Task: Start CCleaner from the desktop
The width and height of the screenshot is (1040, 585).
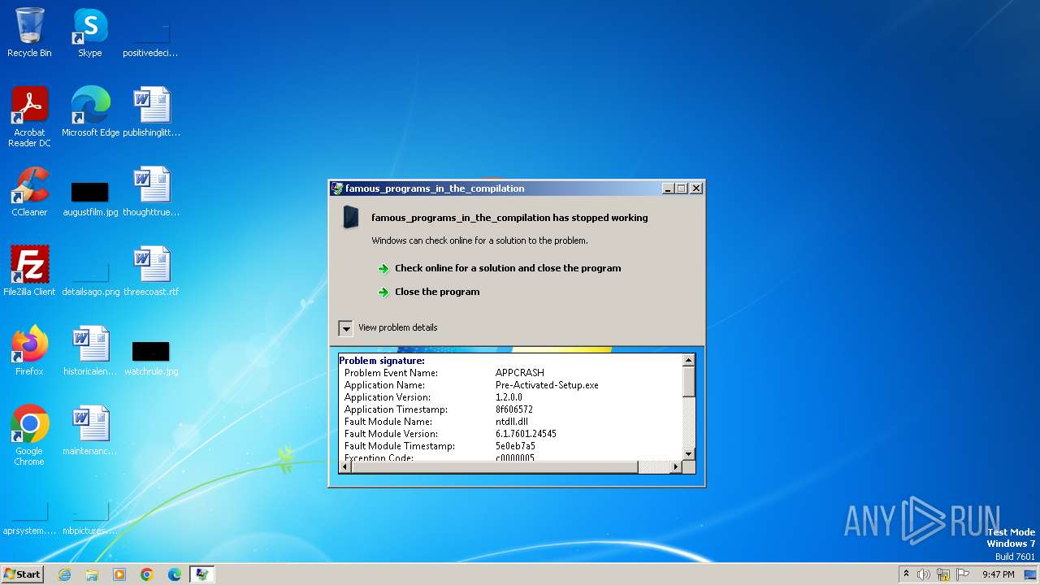Action: [x=29, y=191]
